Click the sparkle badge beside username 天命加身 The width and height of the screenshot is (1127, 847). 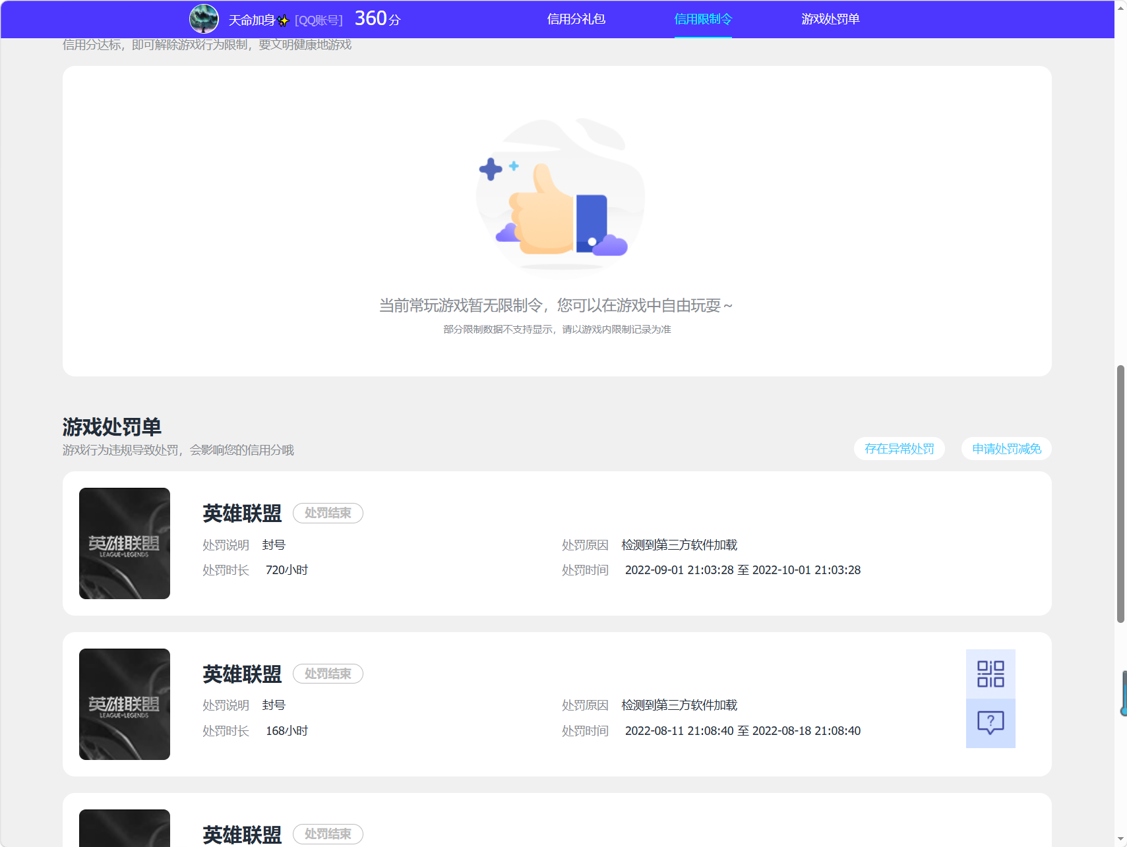tap(284, 20)
